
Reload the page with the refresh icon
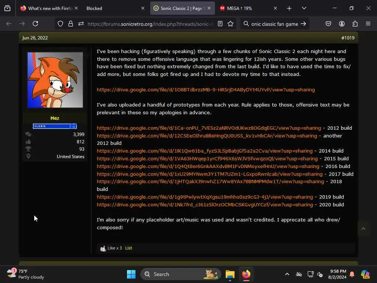(35, 24)
